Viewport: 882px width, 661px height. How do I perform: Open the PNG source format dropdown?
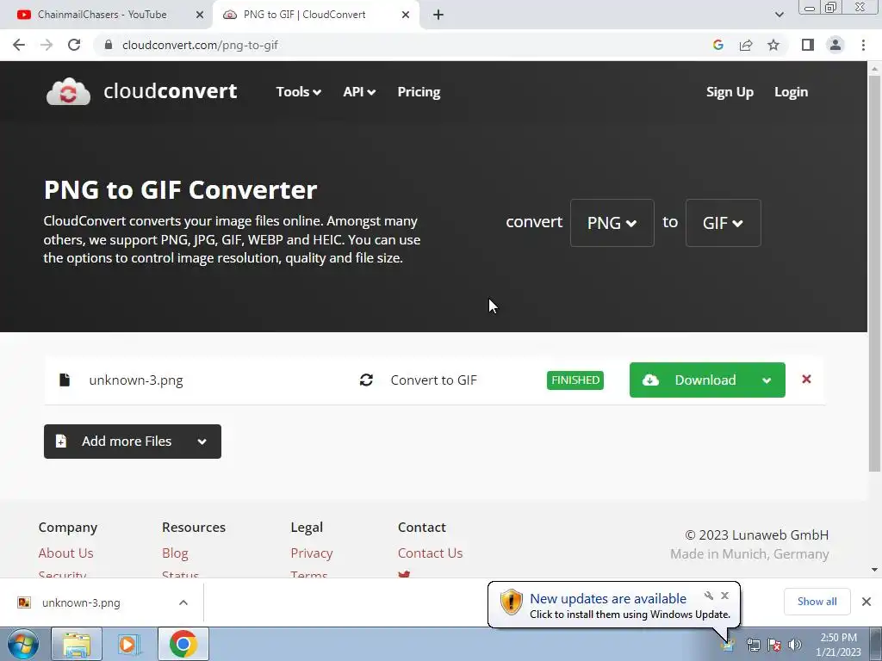coord(612,223)
